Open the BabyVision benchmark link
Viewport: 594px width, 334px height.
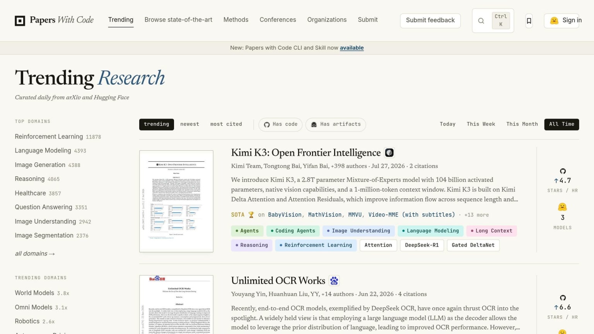click(285, 215)
